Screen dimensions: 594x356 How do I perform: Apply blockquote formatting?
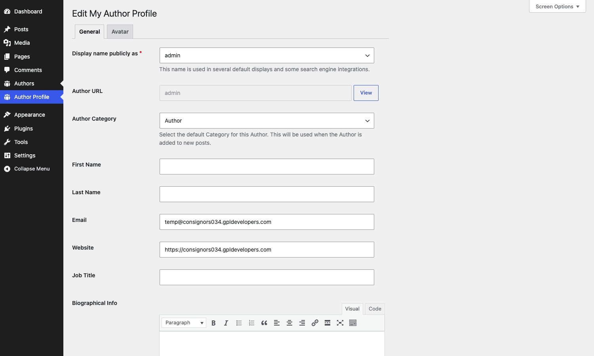(264, 323)
